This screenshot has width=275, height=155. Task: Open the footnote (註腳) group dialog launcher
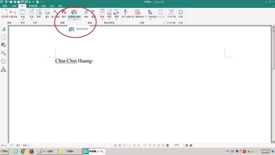[x=164, y=23]
